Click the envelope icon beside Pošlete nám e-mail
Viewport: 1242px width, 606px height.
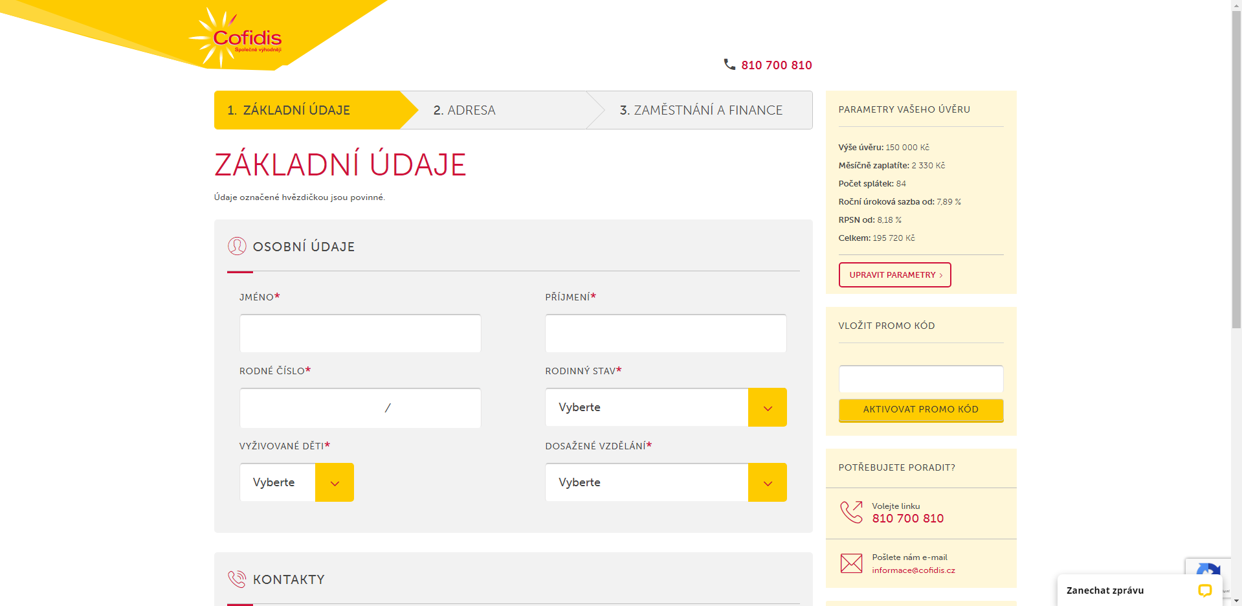pos(851,563)
